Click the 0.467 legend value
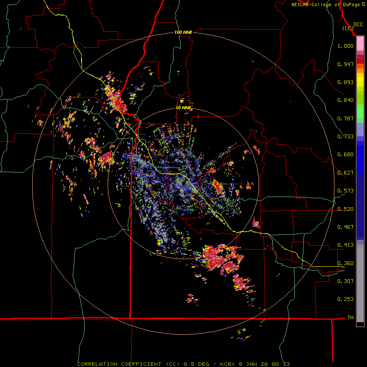Image resolution: width=367 pixels, height=367 pixels. coord(345,227)
